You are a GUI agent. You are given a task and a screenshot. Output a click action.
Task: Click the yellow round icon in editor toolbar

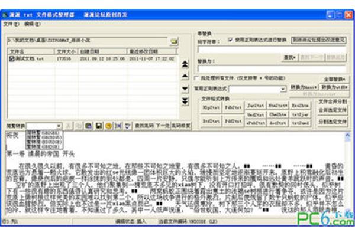(x=109, y=126)
